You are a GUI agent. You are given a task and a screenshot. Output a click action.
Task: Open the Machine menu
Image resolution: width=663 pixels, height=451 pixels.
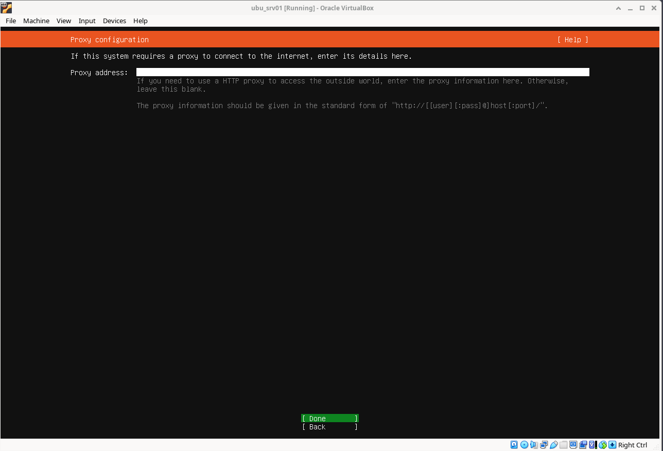click(x=36, y=21)
